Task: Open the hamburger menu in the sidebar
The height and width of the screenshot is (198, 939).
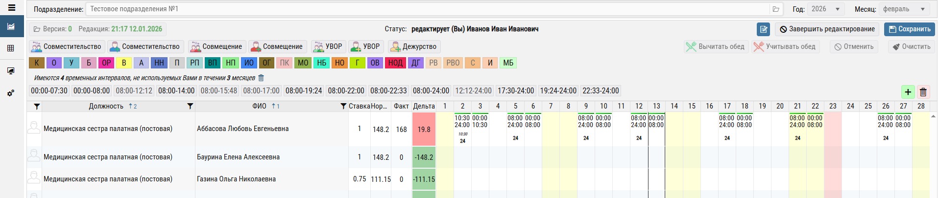Action: [11, 8]
